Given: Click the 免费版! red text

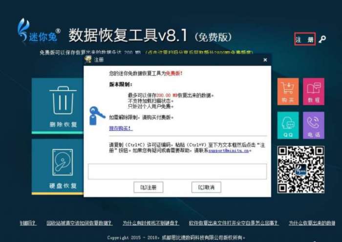Looking at the screenshot, I should coord(174,73).
